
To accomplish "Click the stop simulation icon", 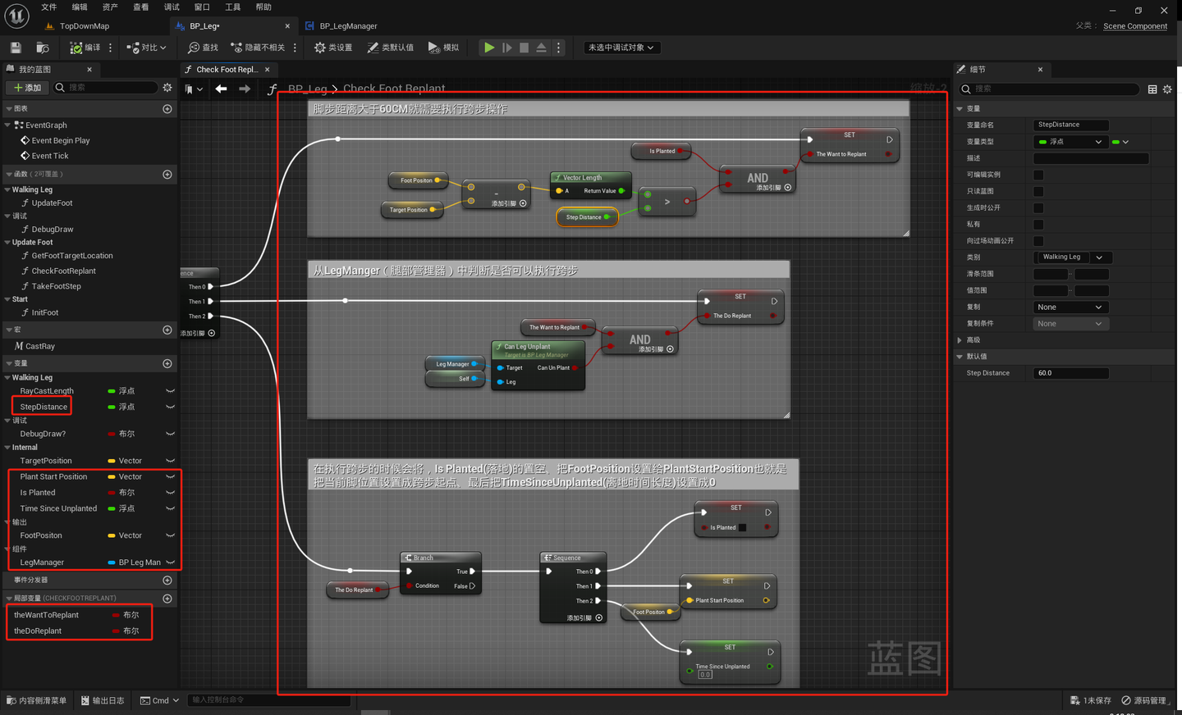I will coord(524,48).
